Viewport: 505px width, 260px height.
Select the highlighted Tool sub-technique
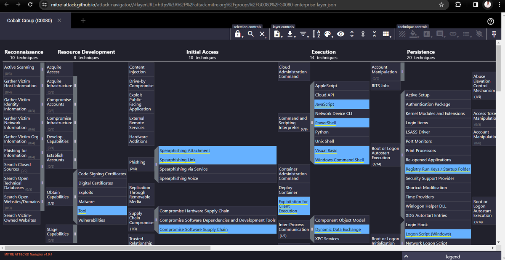click(x=102, y=211)
